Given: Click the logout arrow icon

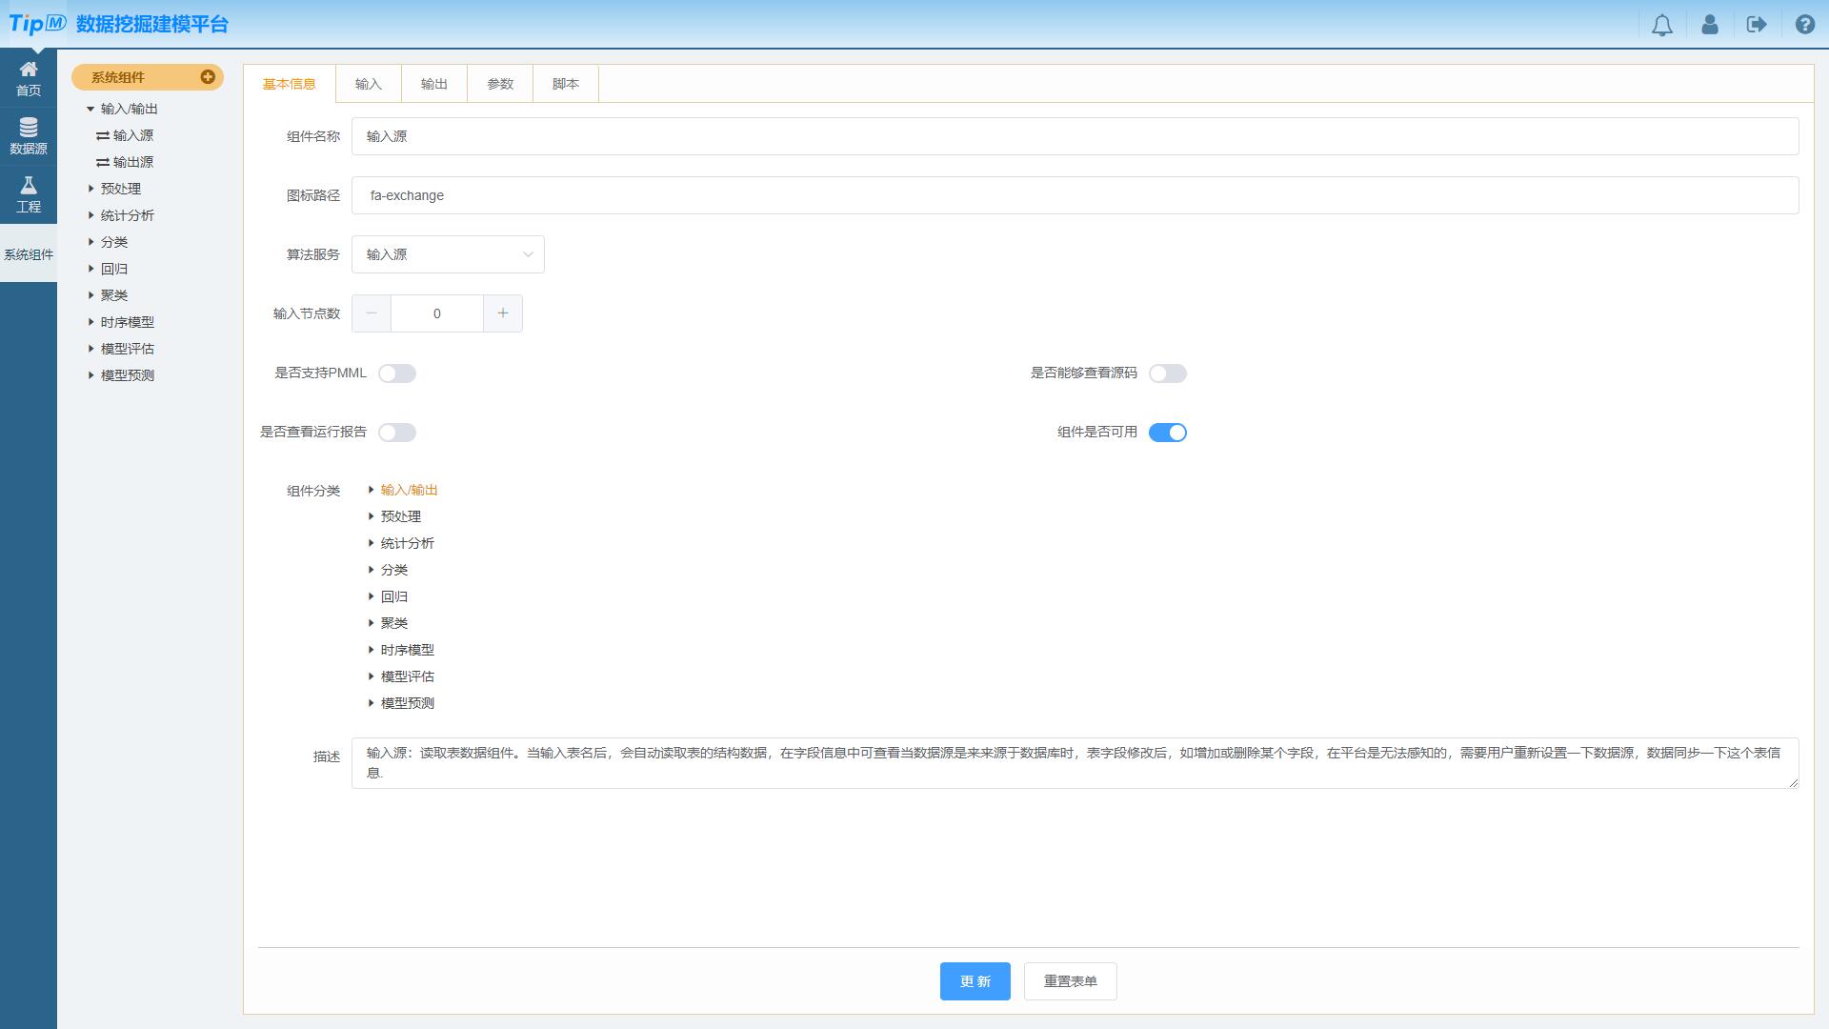Looking at the screenshot, I should (x=1757, y=25).
